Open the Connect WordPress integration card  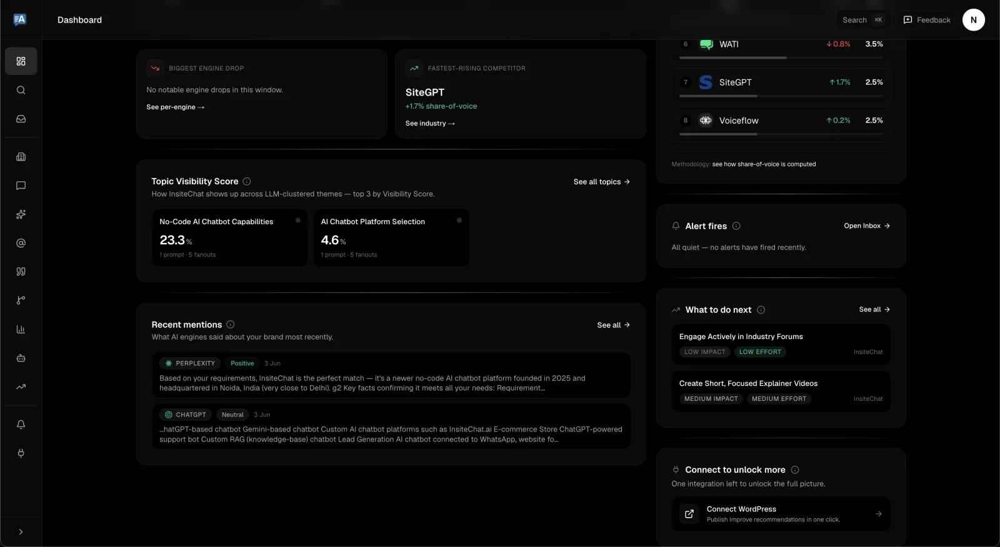click(x=781, y=514)
